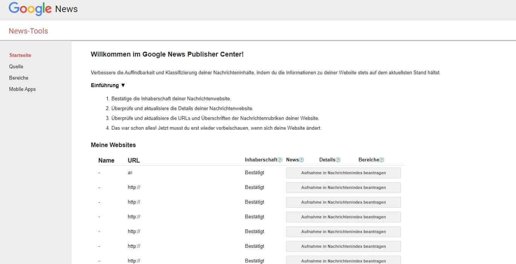Select the Name column header
Screen dimensions: 516x264
tap(106, 160)
